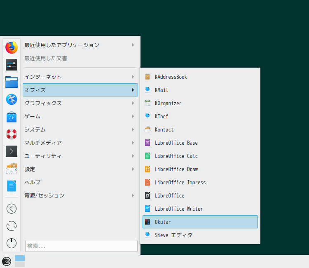
Task: Open the 設定 category
Action: (80, 169)
